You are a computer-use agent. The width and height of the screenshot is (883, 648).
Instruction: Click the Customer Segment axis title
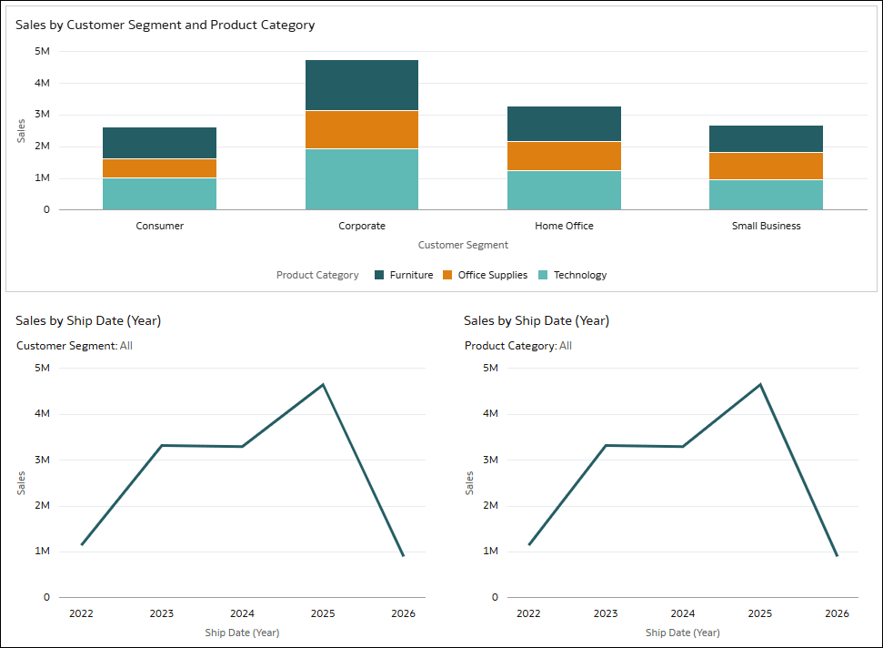coord(463,245)
